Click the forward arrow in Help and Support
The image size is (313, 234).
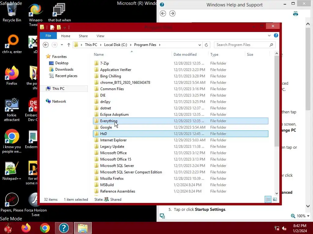click(x=172, y=13)
